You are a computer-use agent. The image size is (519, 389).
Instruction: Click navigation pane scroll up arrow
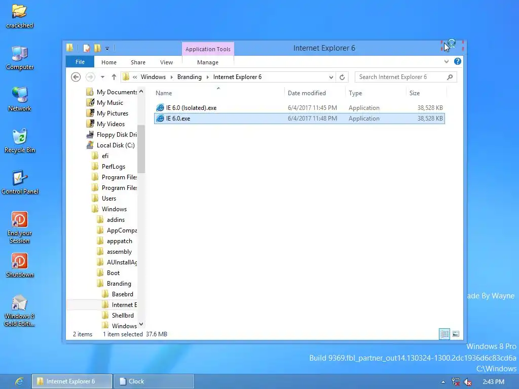(x=141, y=91)
